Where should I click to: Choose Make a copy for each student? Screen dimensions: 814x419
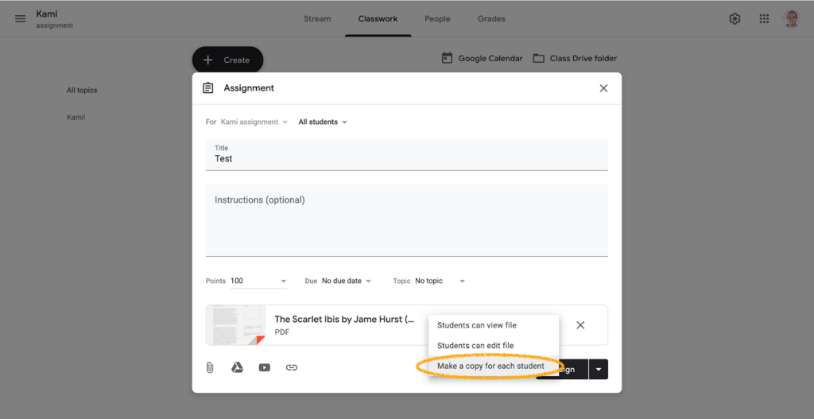coord(490,366)
